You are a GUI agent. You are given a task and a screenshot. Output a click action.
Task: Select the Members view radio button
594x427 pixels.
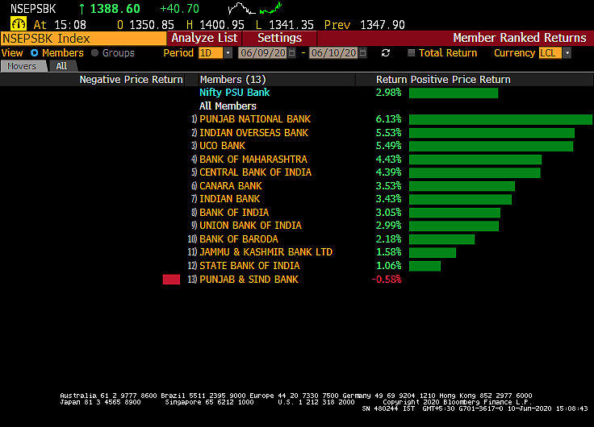click(35, 53)
